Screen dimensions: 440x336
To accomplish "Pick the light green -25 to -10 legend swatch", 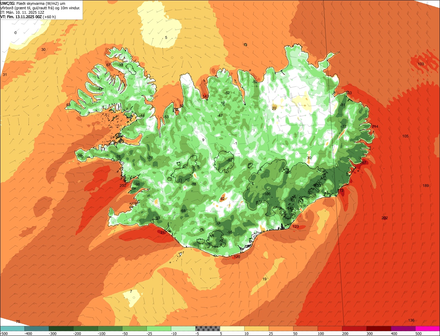I will pos(158,328).
